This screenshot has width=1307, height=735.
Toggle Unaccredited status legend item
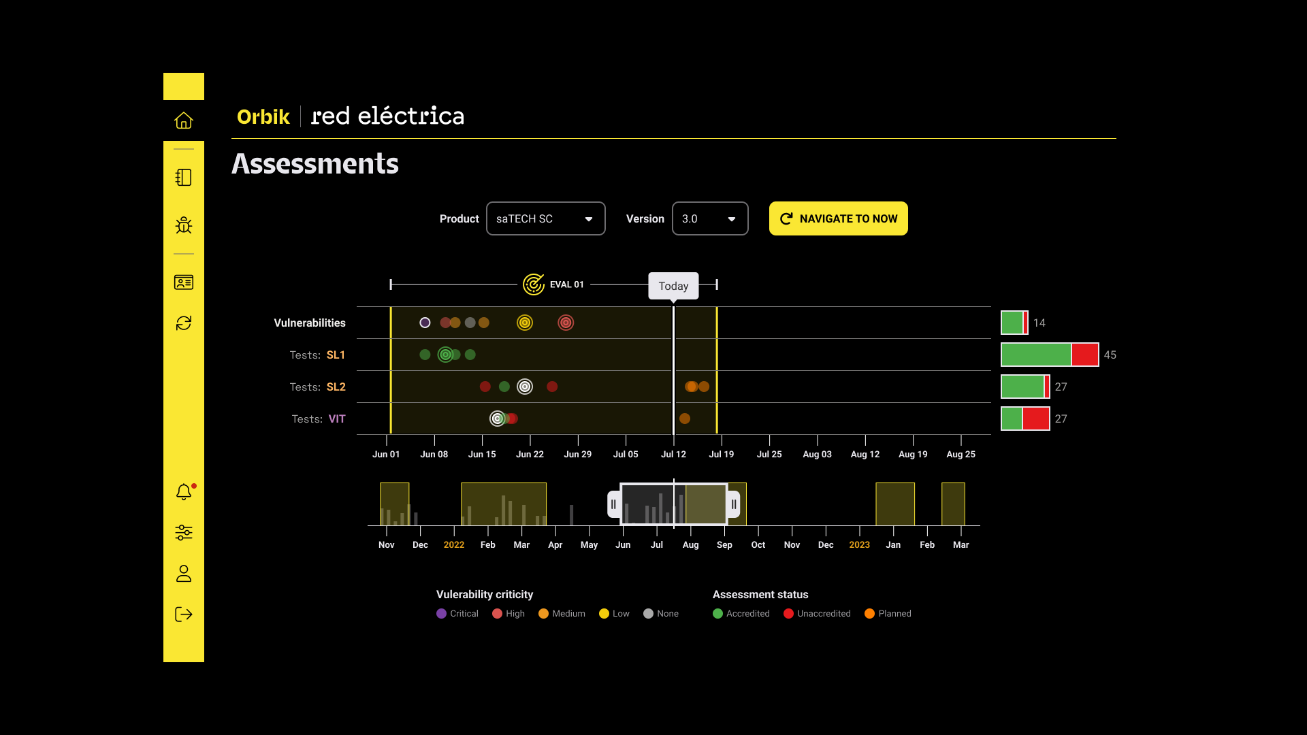pyautogui.click(x=817, y=614)
